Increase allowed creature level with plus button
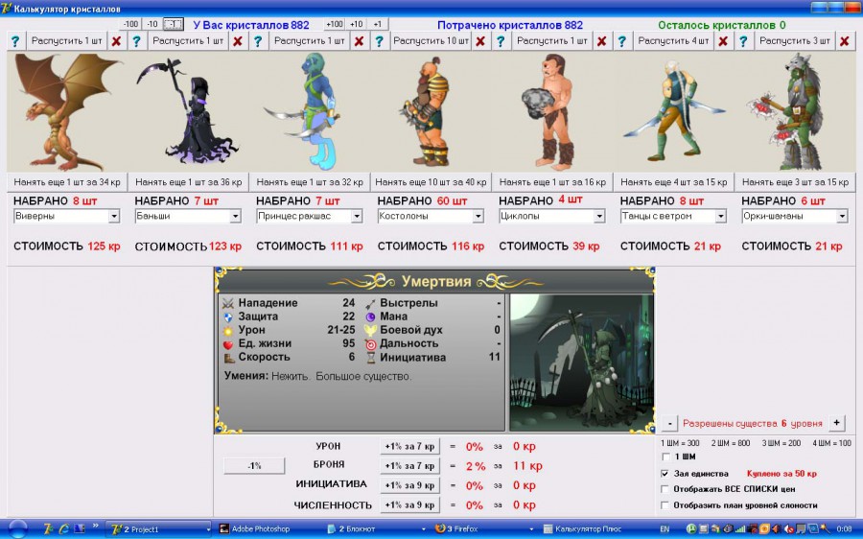Viewport: 863px width, 539px height. (x=836, y=423)
